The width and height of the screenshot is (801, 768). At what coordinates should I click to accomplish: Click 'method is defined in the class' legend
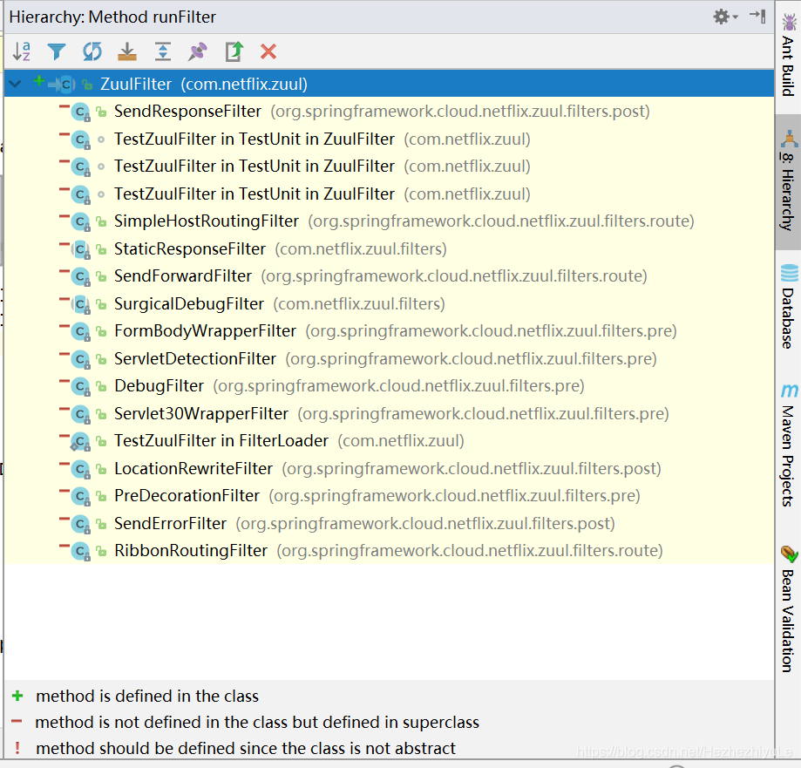147,696
